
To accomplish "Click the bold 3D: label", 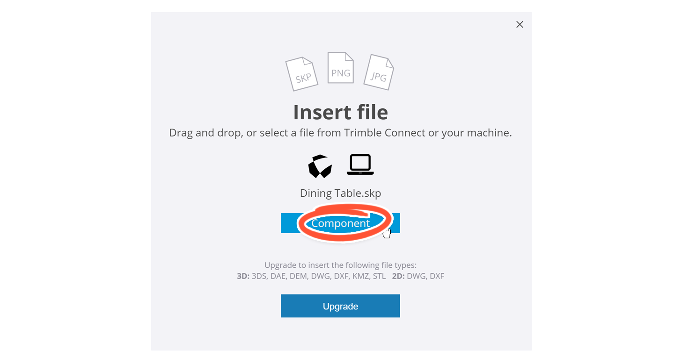I will pos(243,276).
